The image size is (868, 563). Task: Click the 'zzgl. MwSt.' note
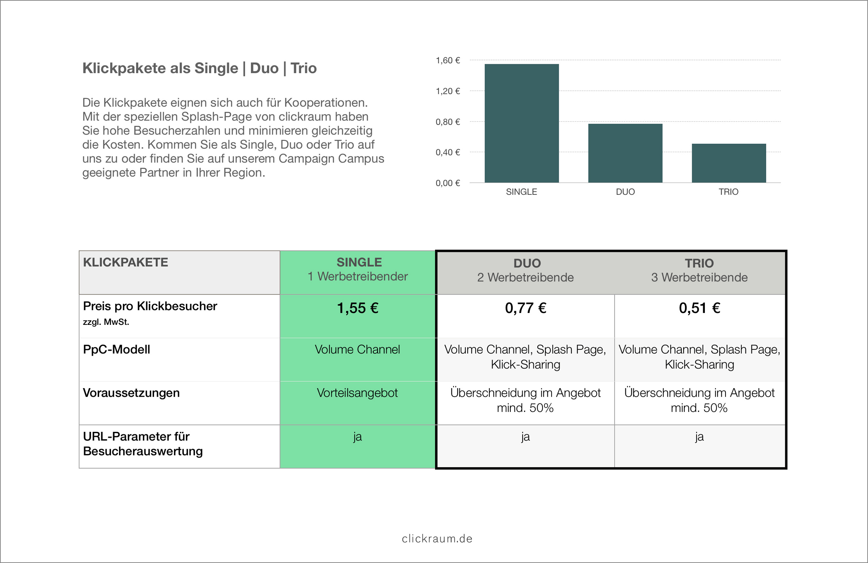click(106, 322)
